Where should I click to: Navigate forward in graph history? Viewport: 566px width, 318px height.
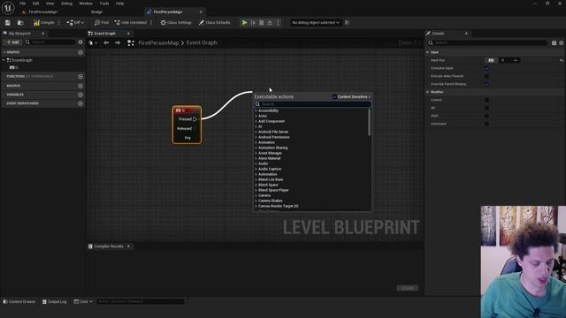tap(118, 42)
